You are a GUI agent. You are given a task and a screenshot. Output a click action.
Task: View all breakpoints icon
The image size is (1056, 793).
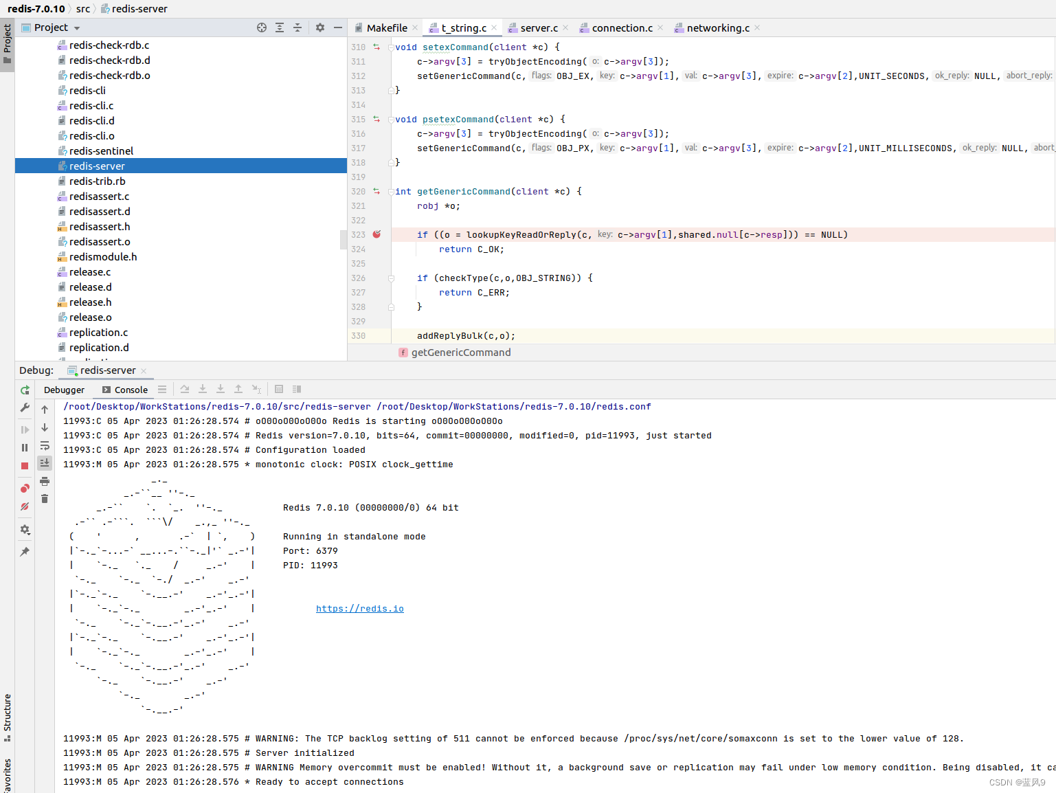click(x=25, y=489)
